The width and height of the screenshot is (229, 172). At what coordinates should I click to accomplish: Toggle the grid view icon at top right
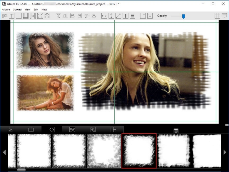(217, 16)
